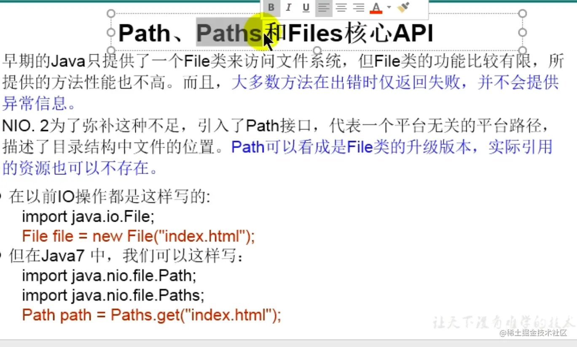Apply the red font color button
This screenshot has height=347, width=577.
(376, 8)
